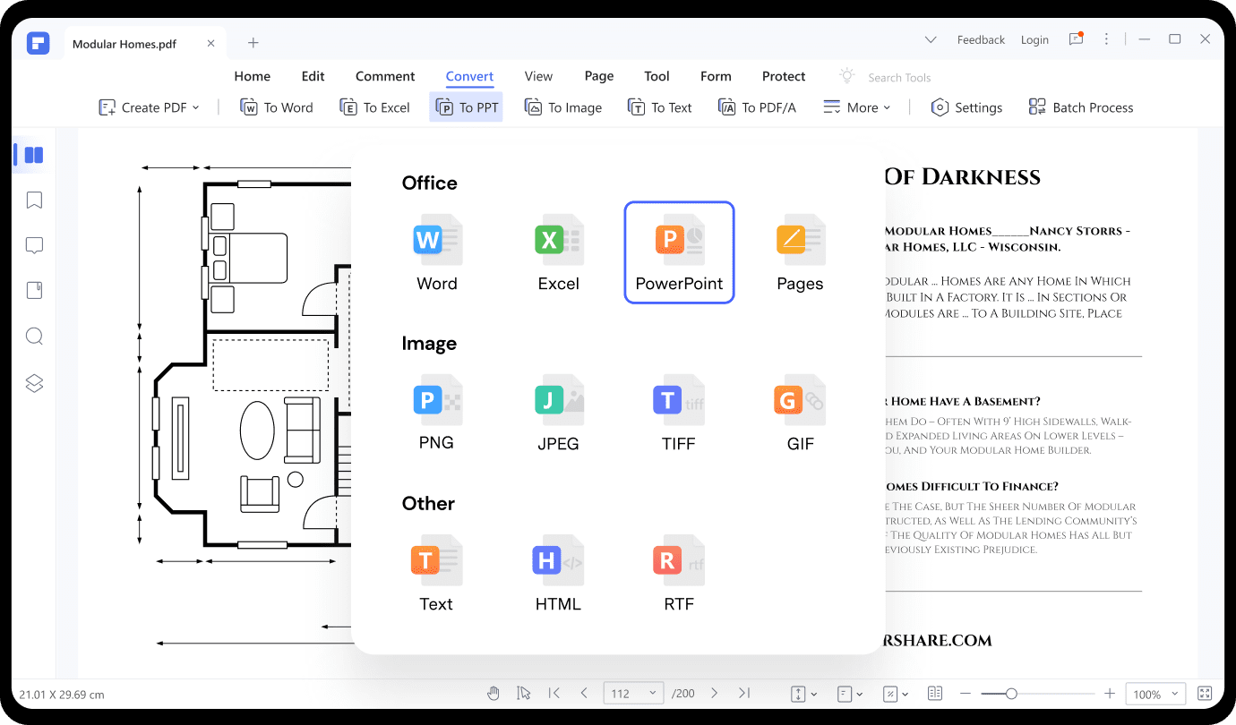Click the Batch Process button

pos(1081,107)
